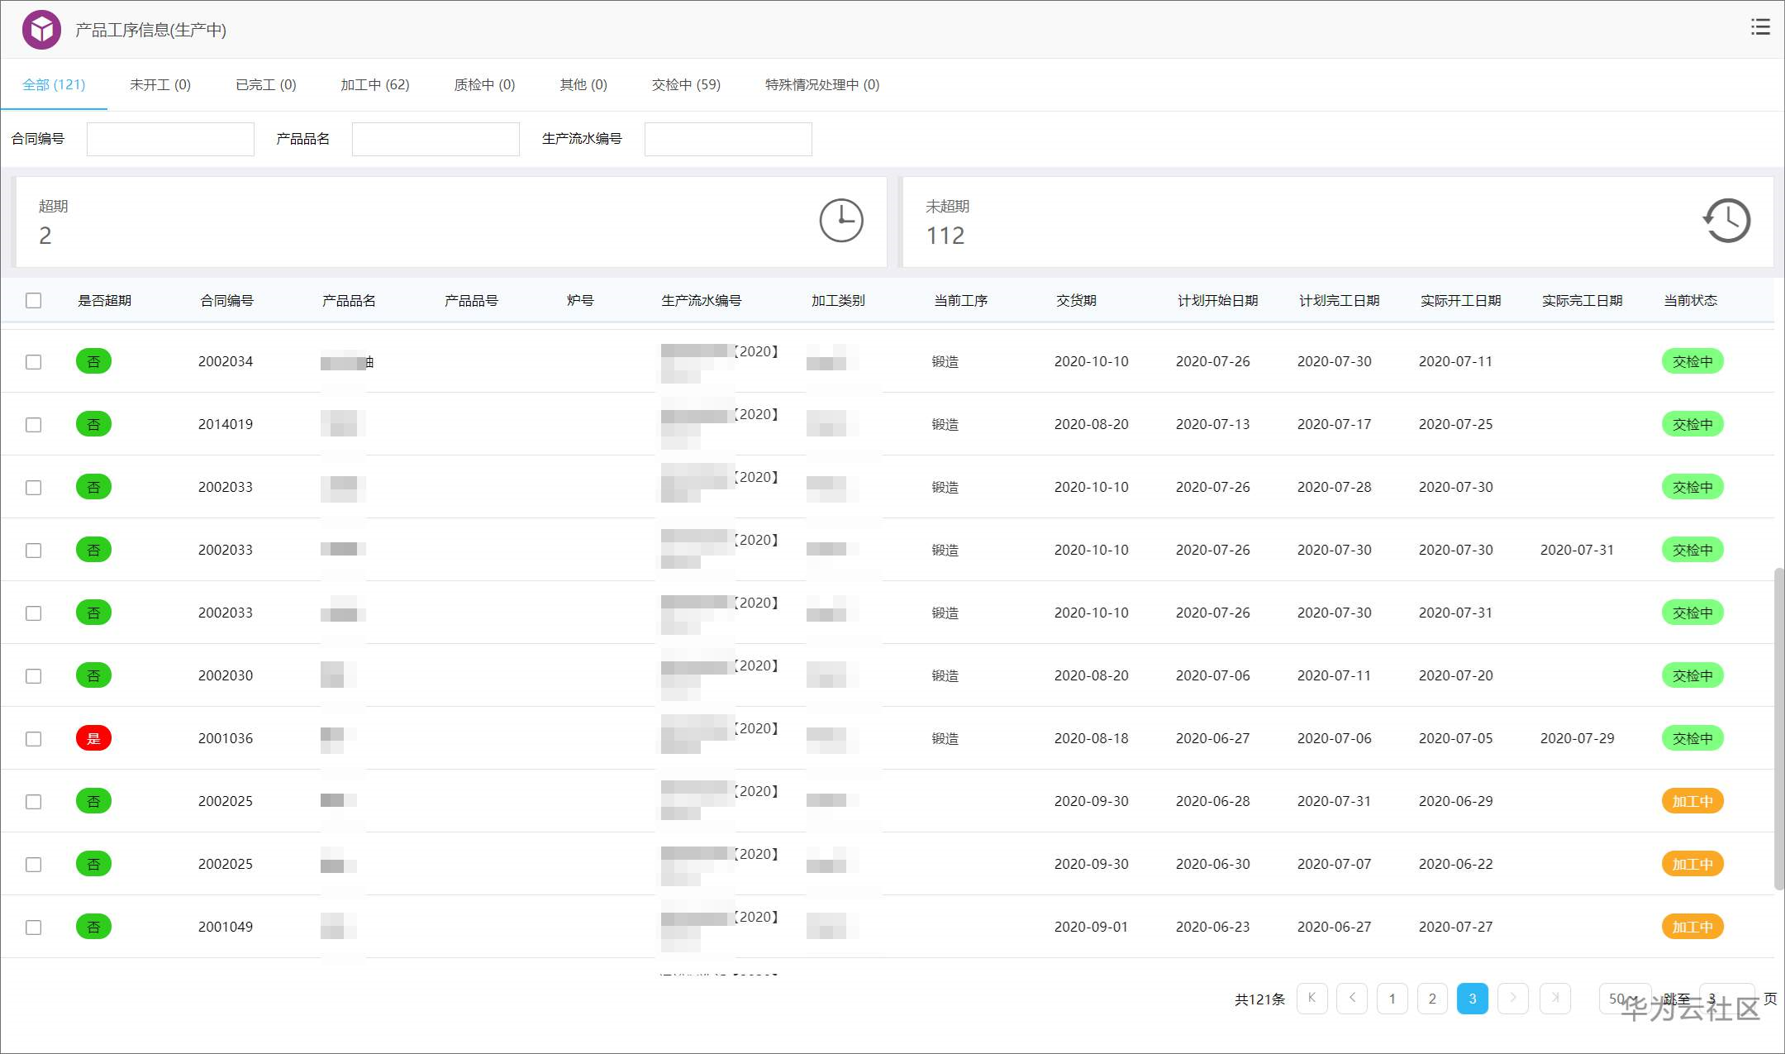Go to previous page arrow
The image size is (1785, 1054).
[1352, 999]
